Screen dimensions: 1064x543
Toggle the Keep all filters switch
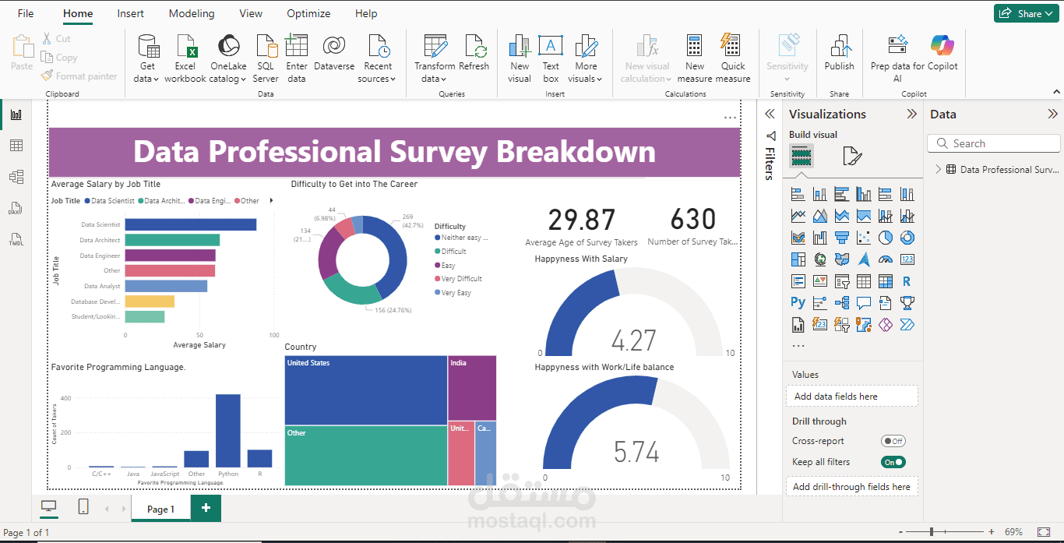tap(893, 462)
